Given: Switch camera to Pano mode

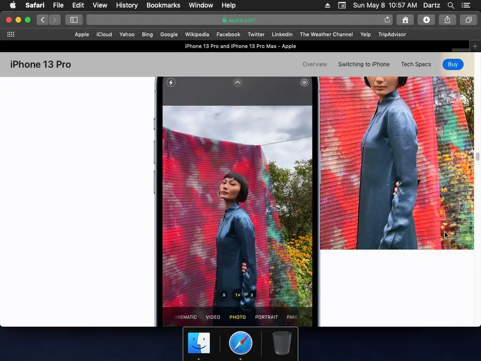Looking at the screenshot, I should coord(292,317).
